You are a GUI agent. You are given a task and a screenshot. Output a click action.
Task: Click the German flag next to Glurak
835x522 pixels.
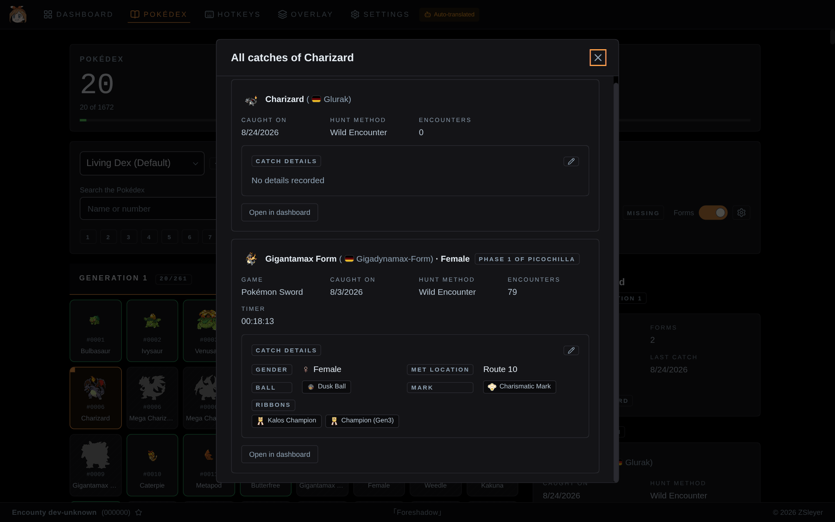tap(316, 99)
